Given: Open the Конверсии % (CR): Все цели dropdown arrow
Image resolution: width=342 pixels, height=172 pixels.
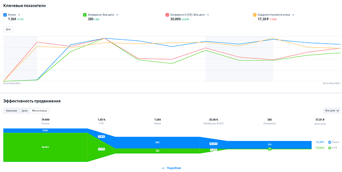Looking at the screenshot, I should pyautogui.click(x=208, y=15).
